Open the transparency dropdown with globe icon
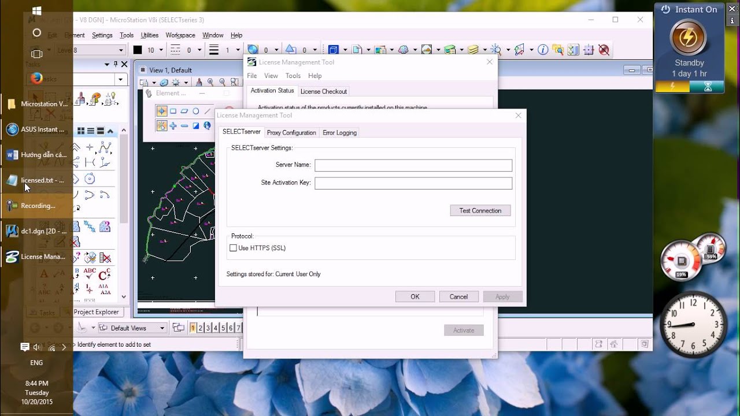The width and height of the screenshot is (740, 416). tap(276, 50)
